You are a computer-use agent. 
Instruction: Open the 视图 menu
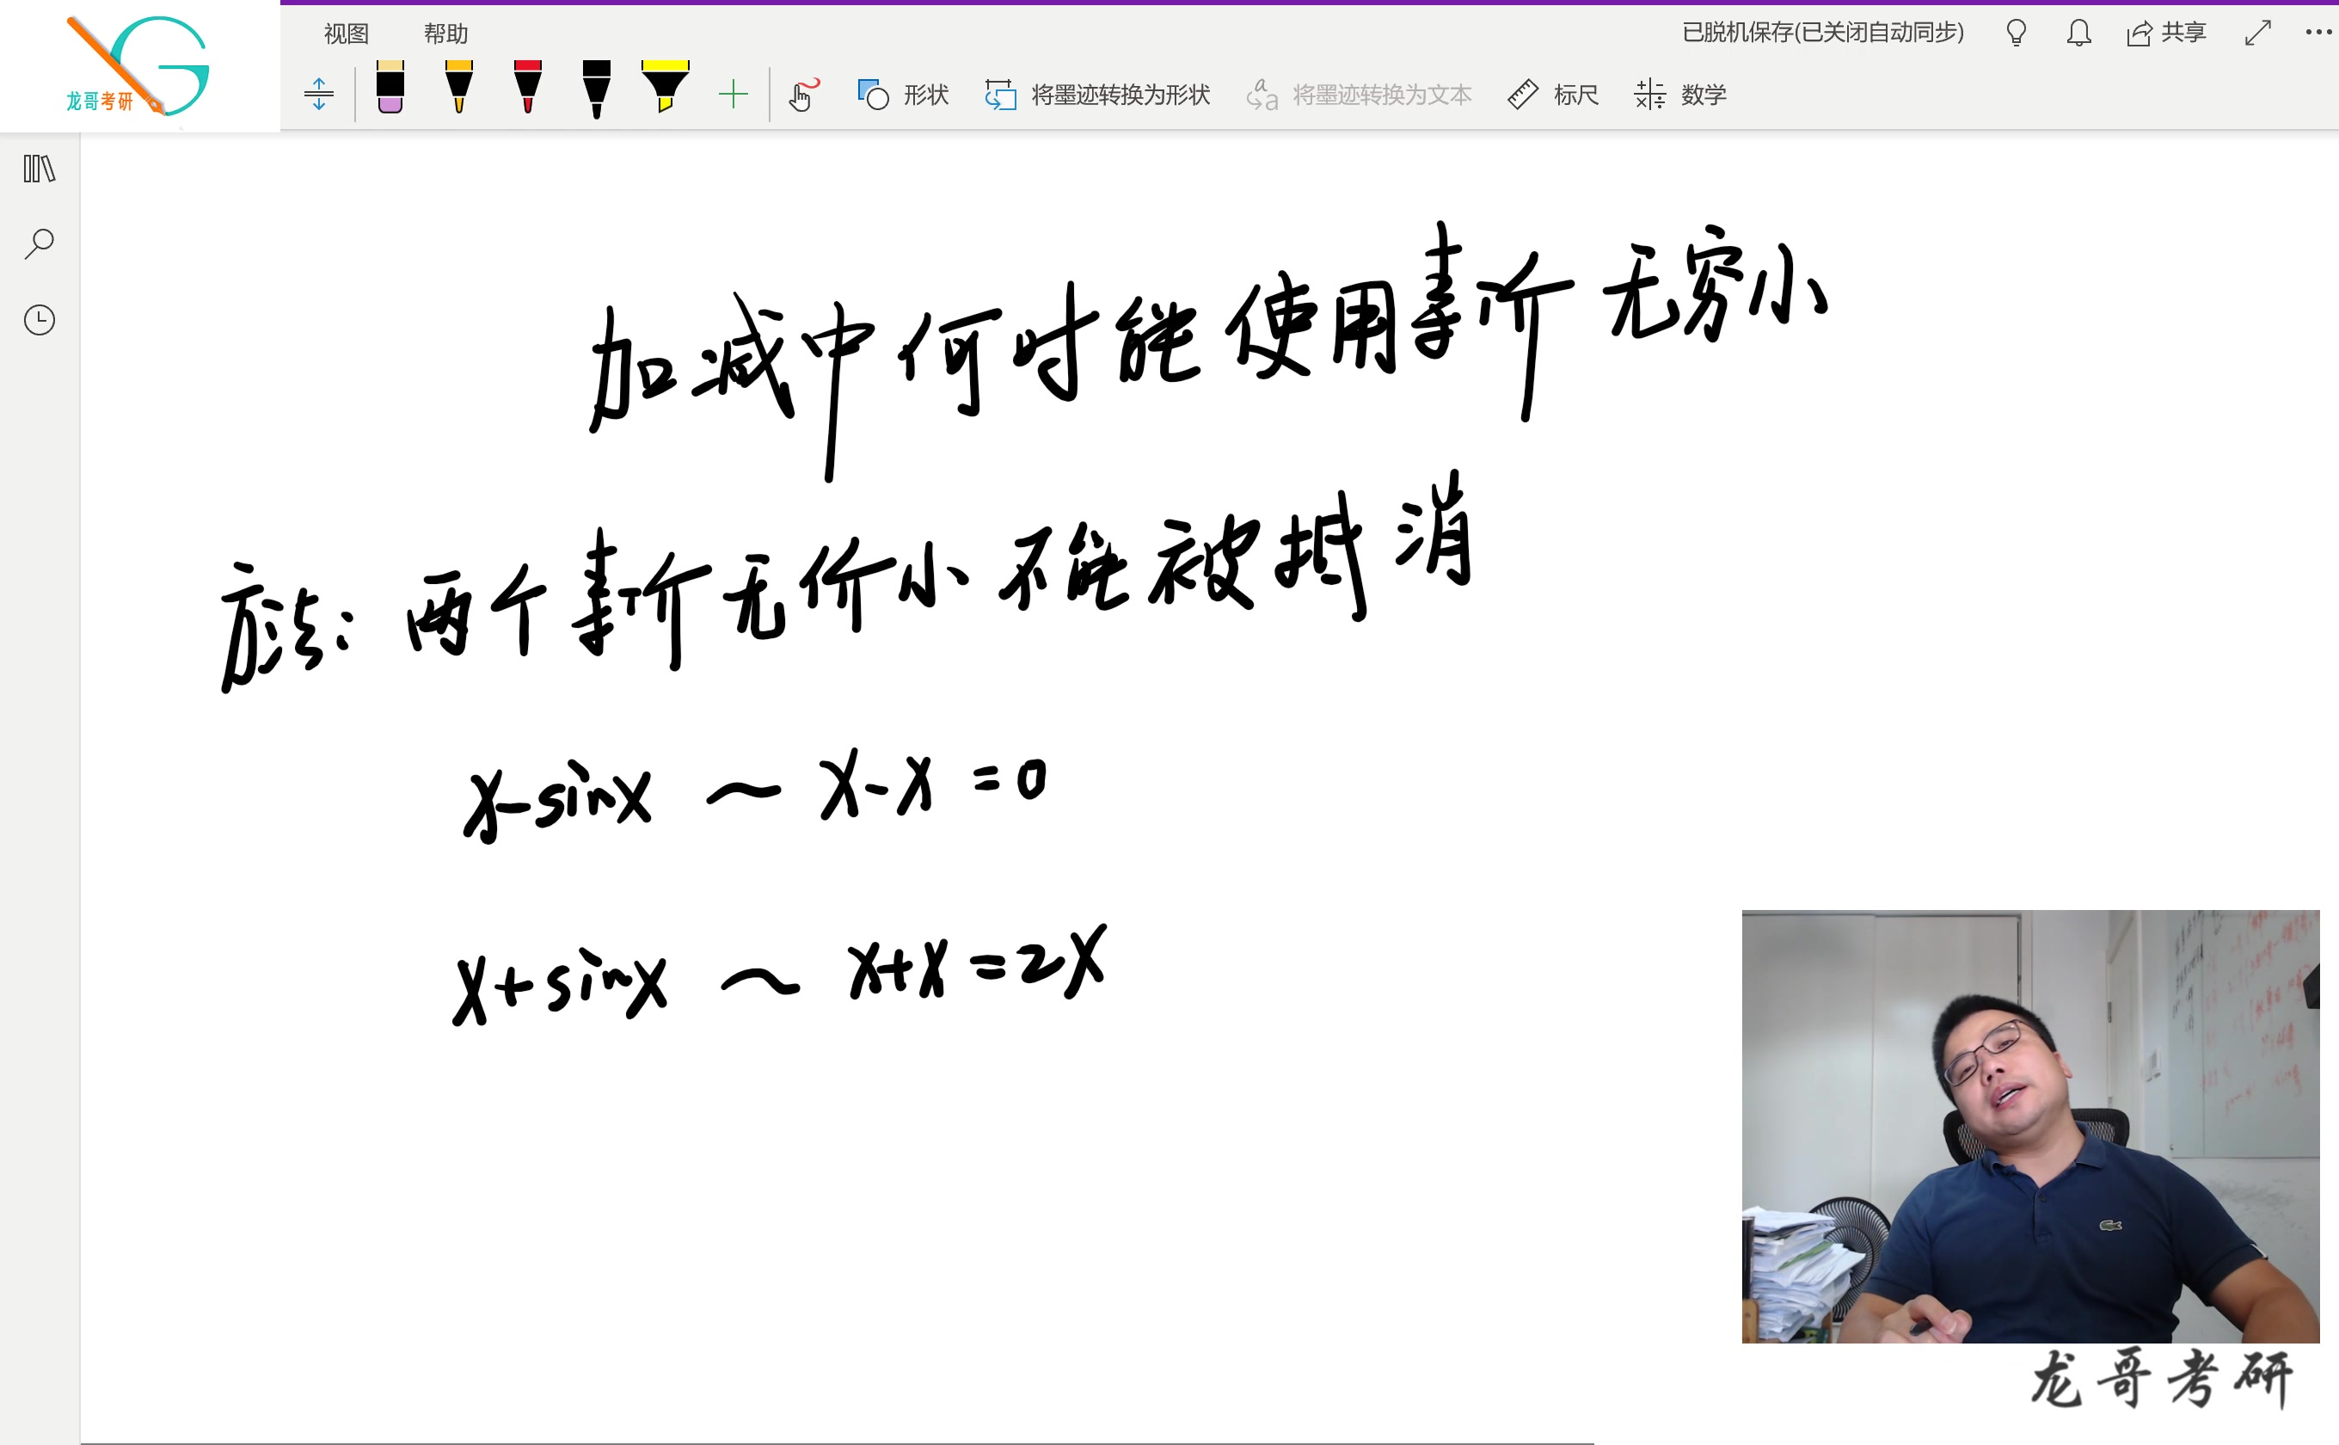click(x=346, y=33)
